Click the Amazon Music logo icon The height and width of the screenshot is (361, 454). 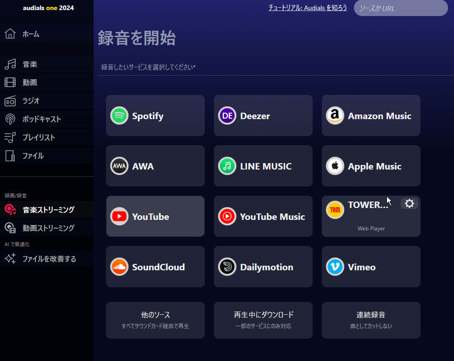coord(335,115)
